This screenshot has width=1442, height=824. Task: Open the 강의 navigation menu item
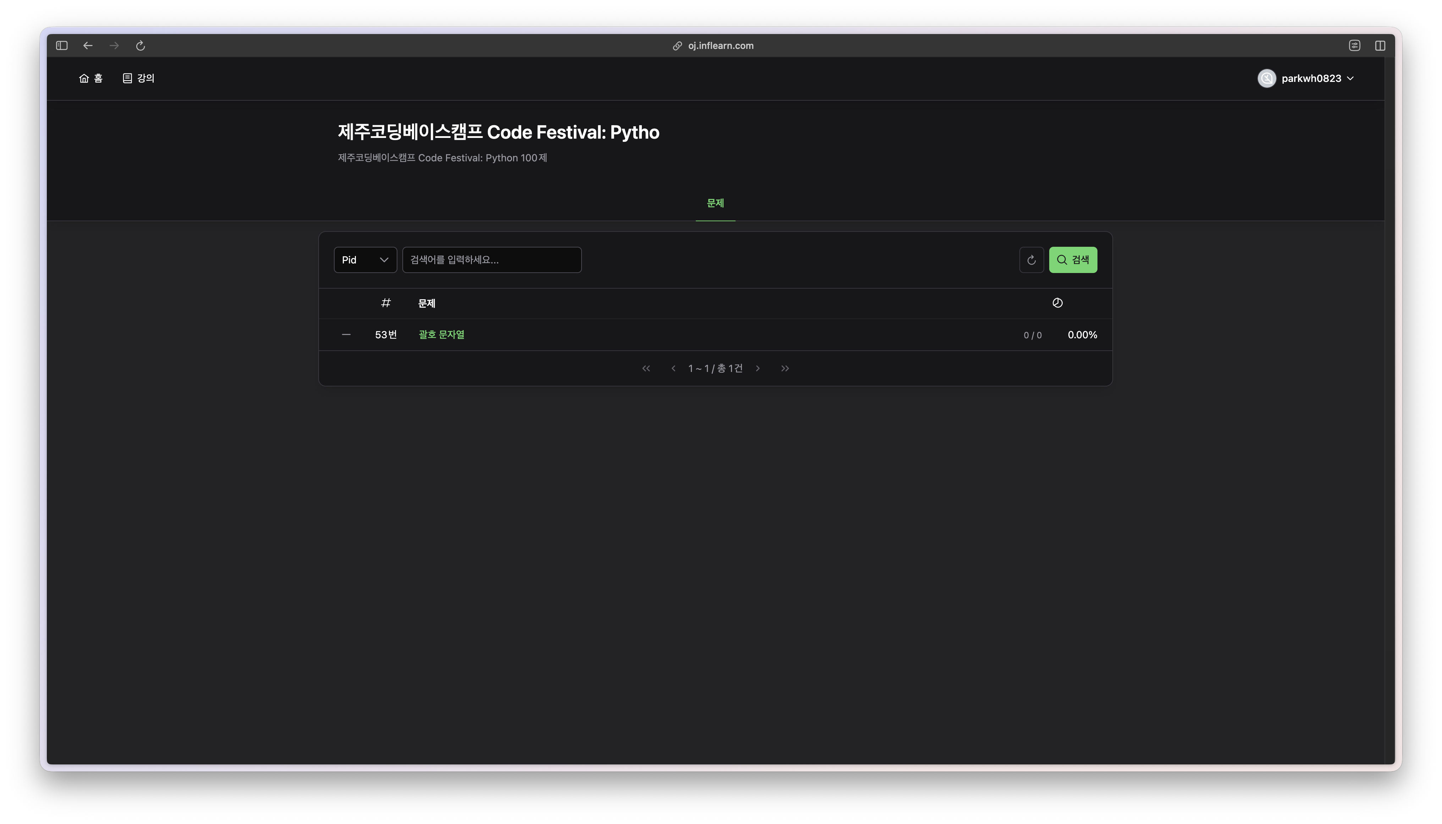point(139,79)
